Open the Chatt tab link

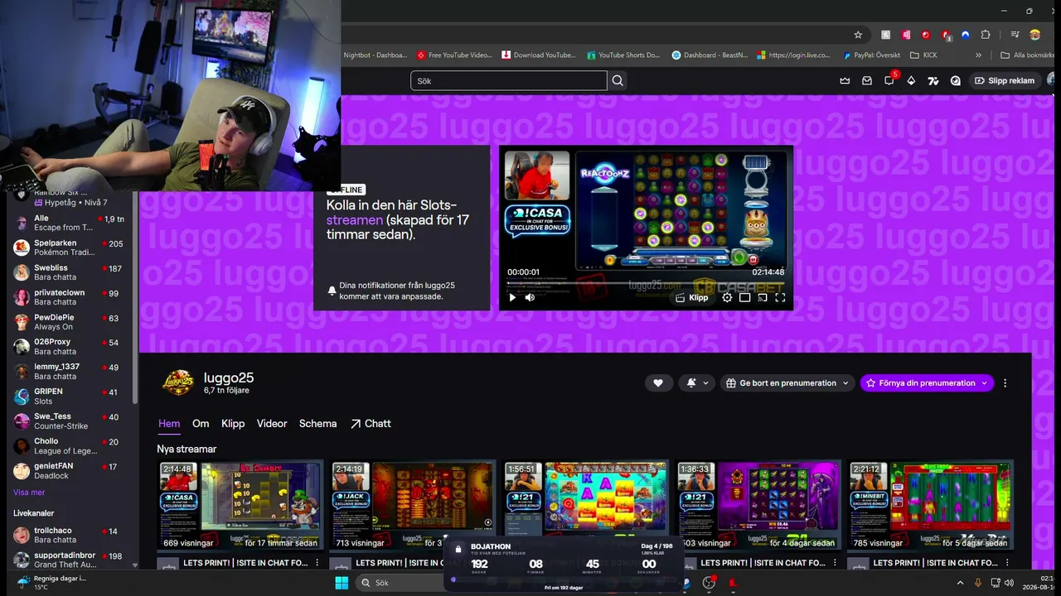[x=371, y=424]
